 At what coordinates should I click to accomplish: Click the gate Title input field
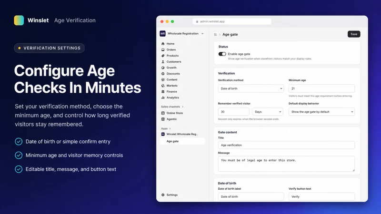(x=286, y=145)
